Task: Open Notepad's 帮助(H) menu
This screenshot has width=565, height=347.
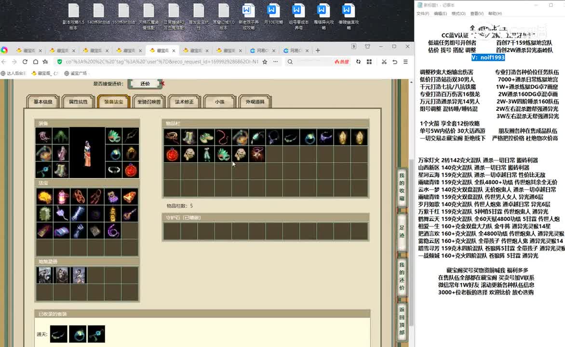Action: pos(495,13)
